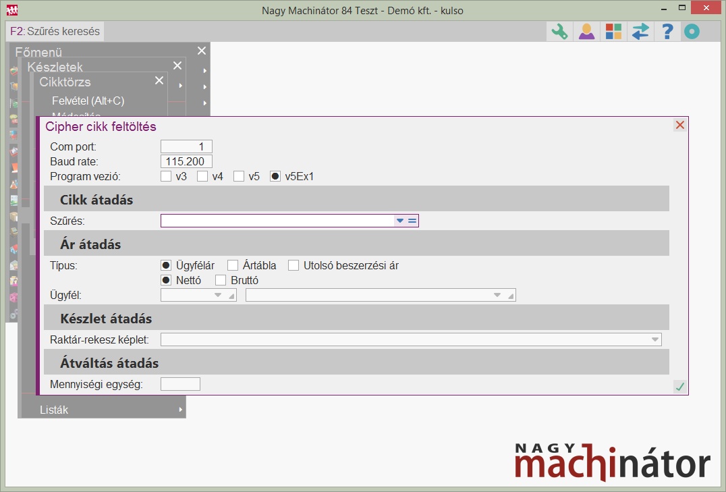This screenshot has height=492, width=726.
Task: Choose Ártábla price type
Action: point(232,265)
